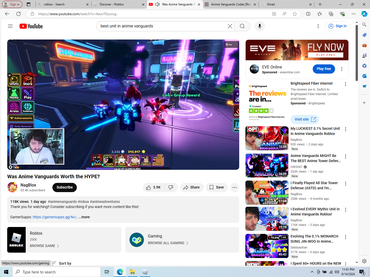Click the YouTube Sign in button
This screenshot has height=277, width=370.
(x=338, y=26)
